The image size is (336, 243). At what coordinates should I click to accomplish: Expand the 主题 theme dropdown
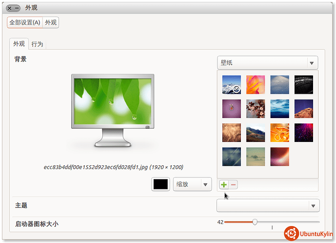click(x=268, y=206)
